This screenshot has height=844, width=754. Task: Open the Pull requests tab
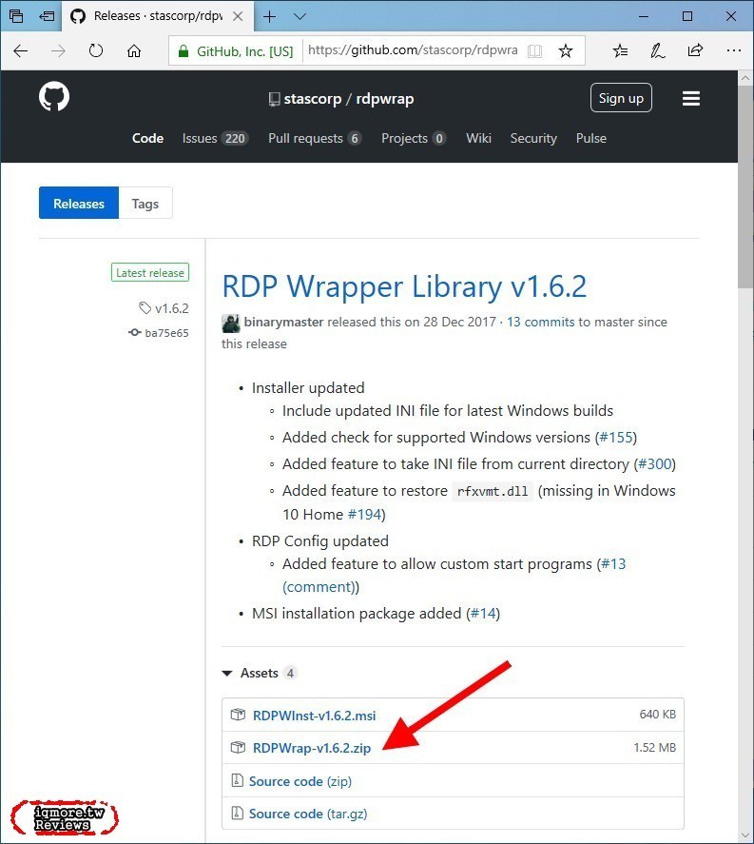click(314, 138)
